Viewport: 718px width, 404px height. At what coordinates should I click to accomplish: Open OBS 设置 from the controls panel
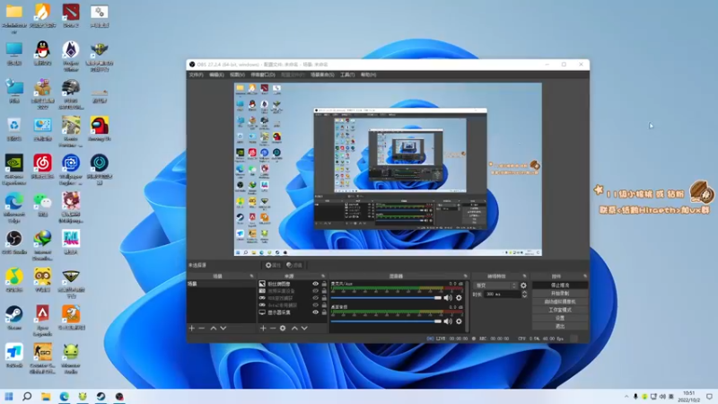(x=560, y=318)
